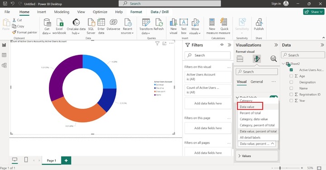Image resolution: width=326 pixels, height=170 pixels.
Task: Select the Data value option
Action: click(258, 107)
